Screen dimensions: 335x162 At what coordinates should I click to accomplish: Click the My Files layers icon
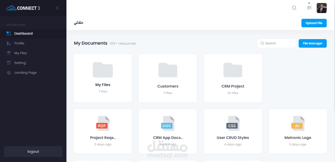tap(9, 53)
